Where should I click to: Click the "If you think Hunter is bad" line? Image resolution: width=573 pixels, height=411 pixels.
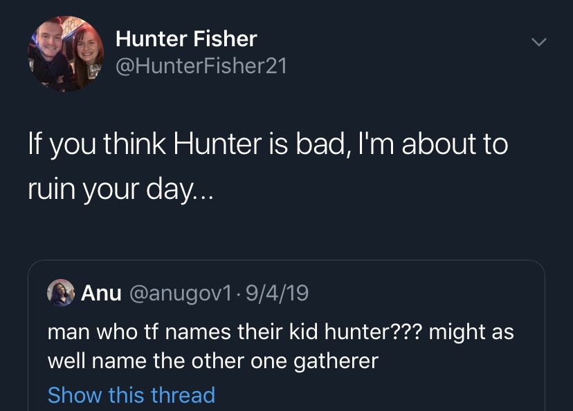tap(267, 144)
